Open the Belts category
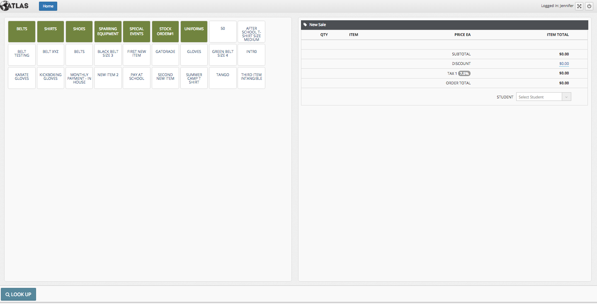Viewport: 597px width, 304px height. 22,31
